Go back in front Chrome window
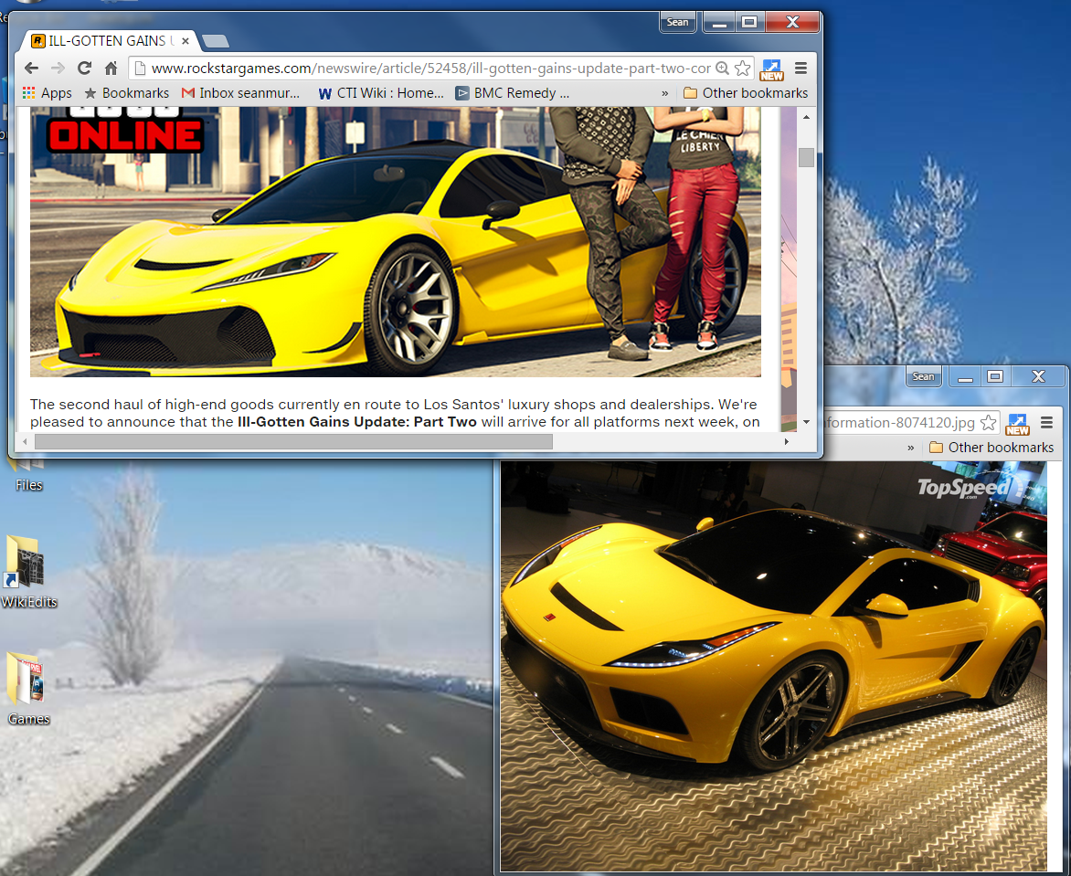The width and height of the screenshot is (1071, 876). pyautogui.click(x=31, y=69)
